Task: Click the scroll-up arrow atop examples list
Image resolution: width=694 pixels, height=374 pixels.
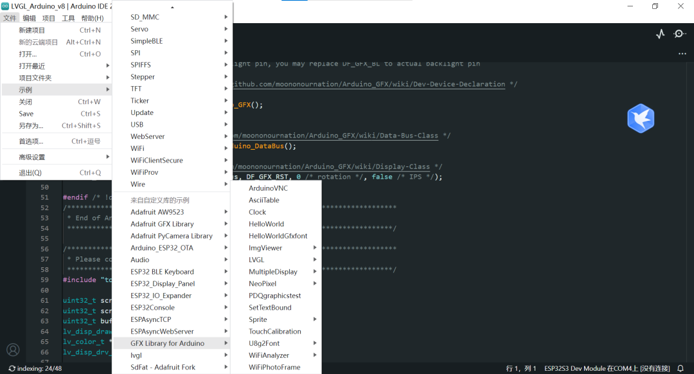Action: pos(172,7)
